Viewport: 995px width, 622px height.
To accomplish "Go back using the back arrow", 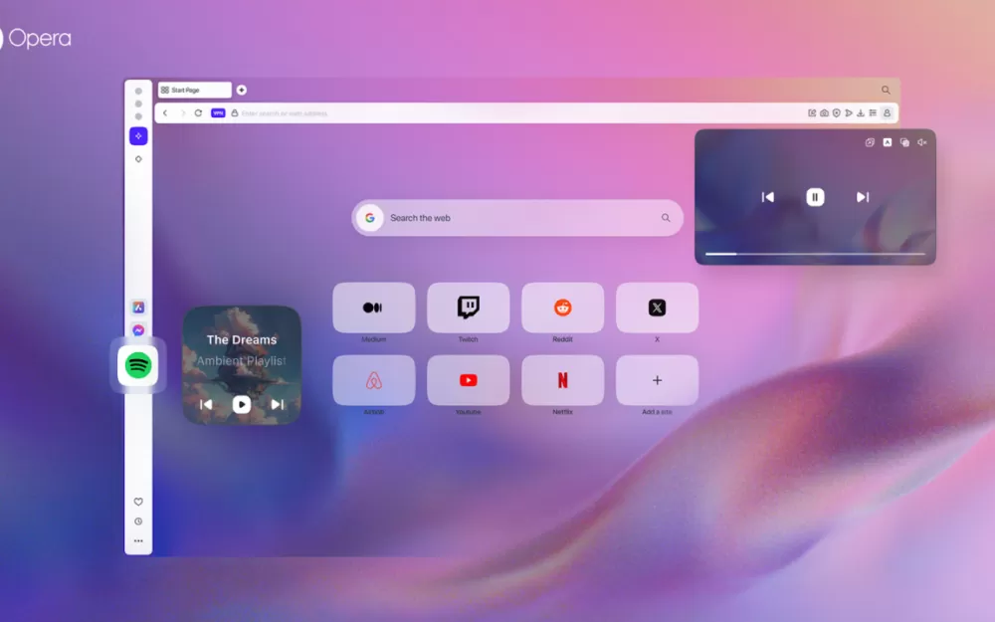I will [x=165, y=113].
